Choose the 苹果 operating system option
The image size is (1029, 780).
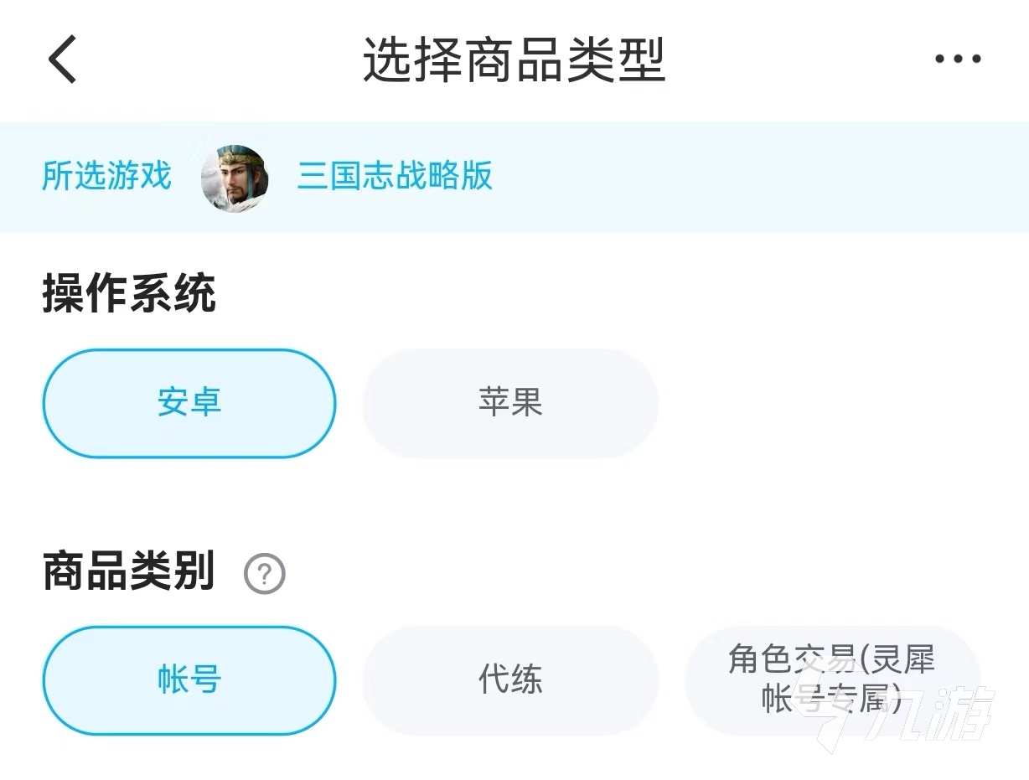click(x=510, y=404)
